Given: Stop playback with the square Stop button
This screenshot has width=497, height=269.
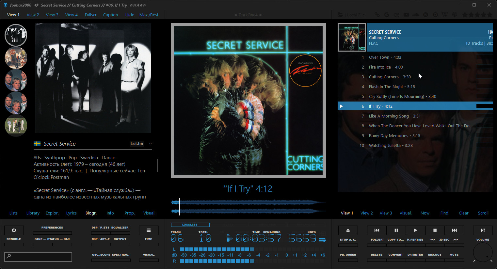Looking at the screenshot, I should click(x=435, y=230).
